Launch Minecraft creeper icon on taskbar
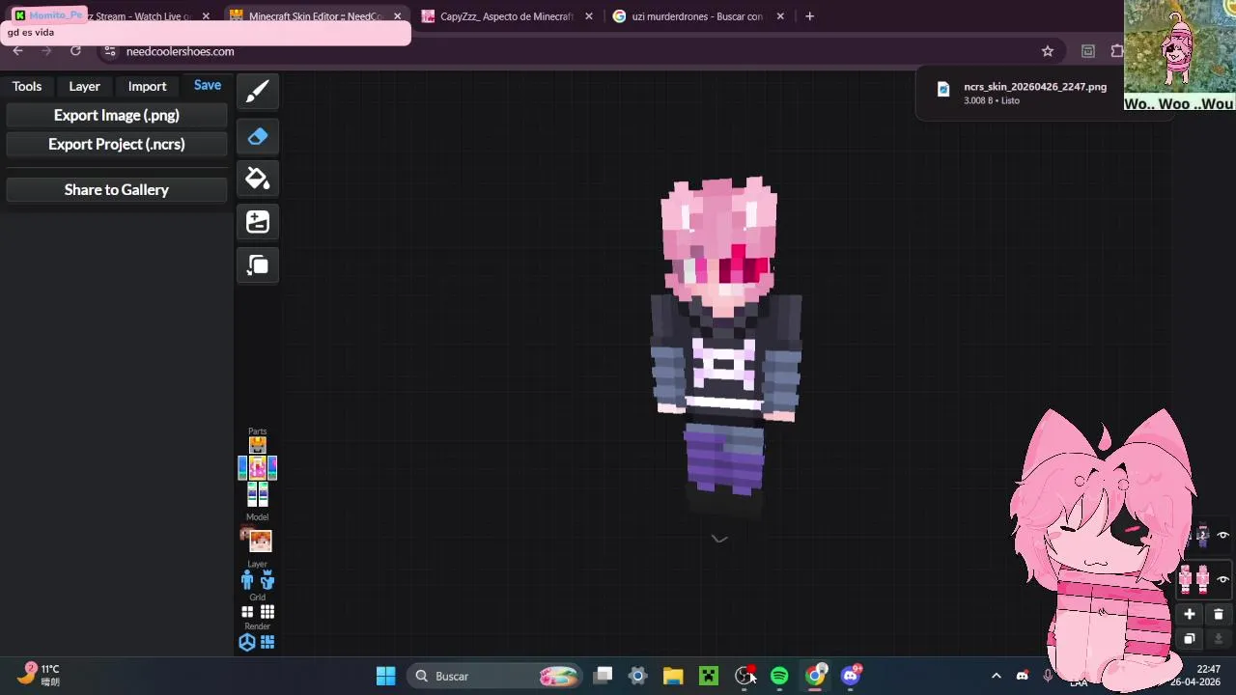 point(709,676)
